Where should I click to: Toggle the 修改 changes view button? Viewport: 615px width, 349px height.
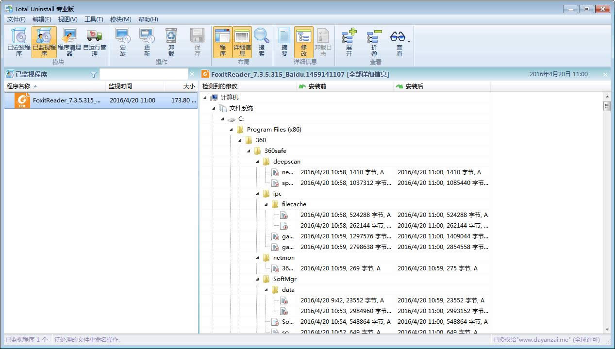304,41
